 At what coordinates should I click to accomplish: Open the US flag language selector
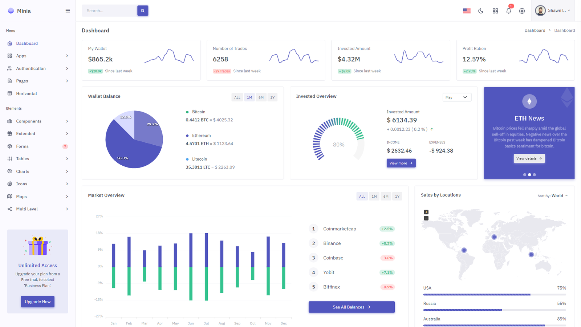click(467, 11)
